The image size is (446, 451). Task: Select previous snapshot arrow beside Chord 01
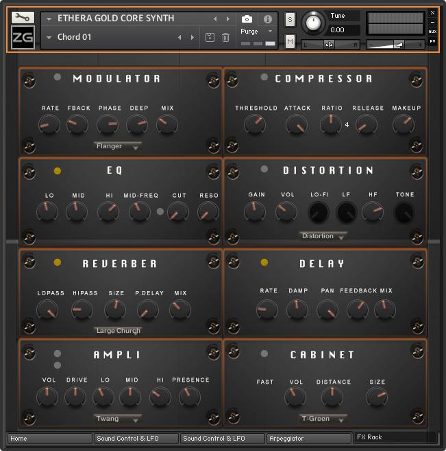(179, 37)
